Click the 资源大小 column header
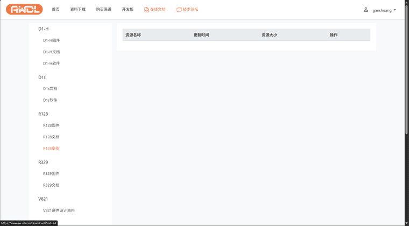 tap(269, 35)
